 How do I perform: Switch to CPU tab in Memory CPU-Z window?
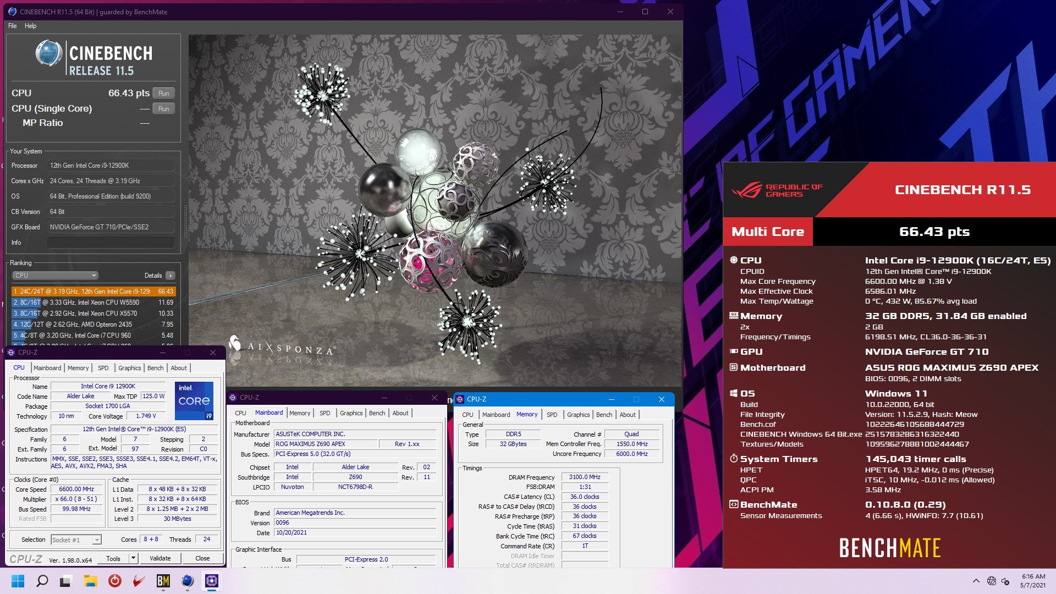tap(468, 415)
